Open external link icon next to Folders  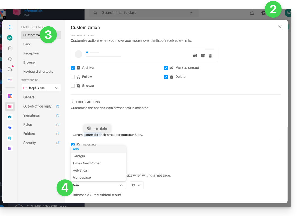[58, 134]
